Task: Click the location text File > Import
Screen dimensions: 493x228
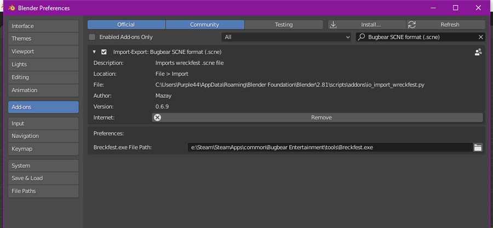Action: point(172,74)
